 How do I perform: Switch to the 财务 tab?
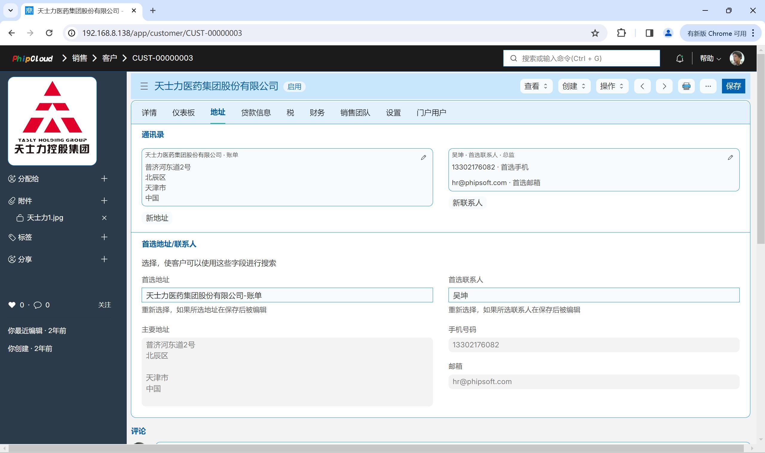click(317, 113)
